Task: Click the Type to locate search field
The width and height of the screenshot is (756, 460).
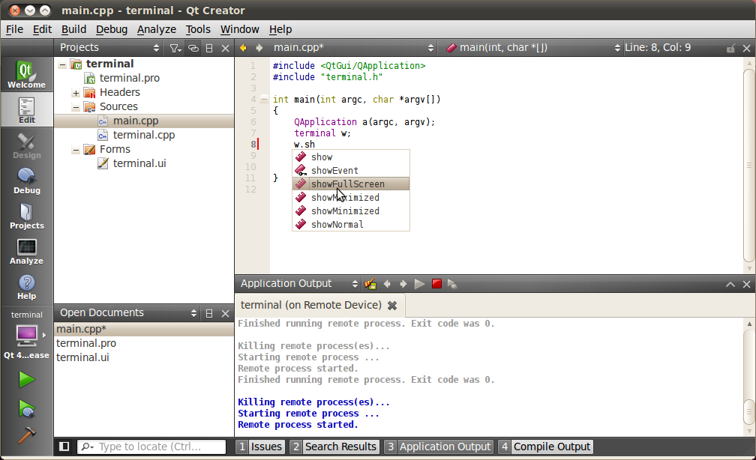Action: (x=151, y=447)
